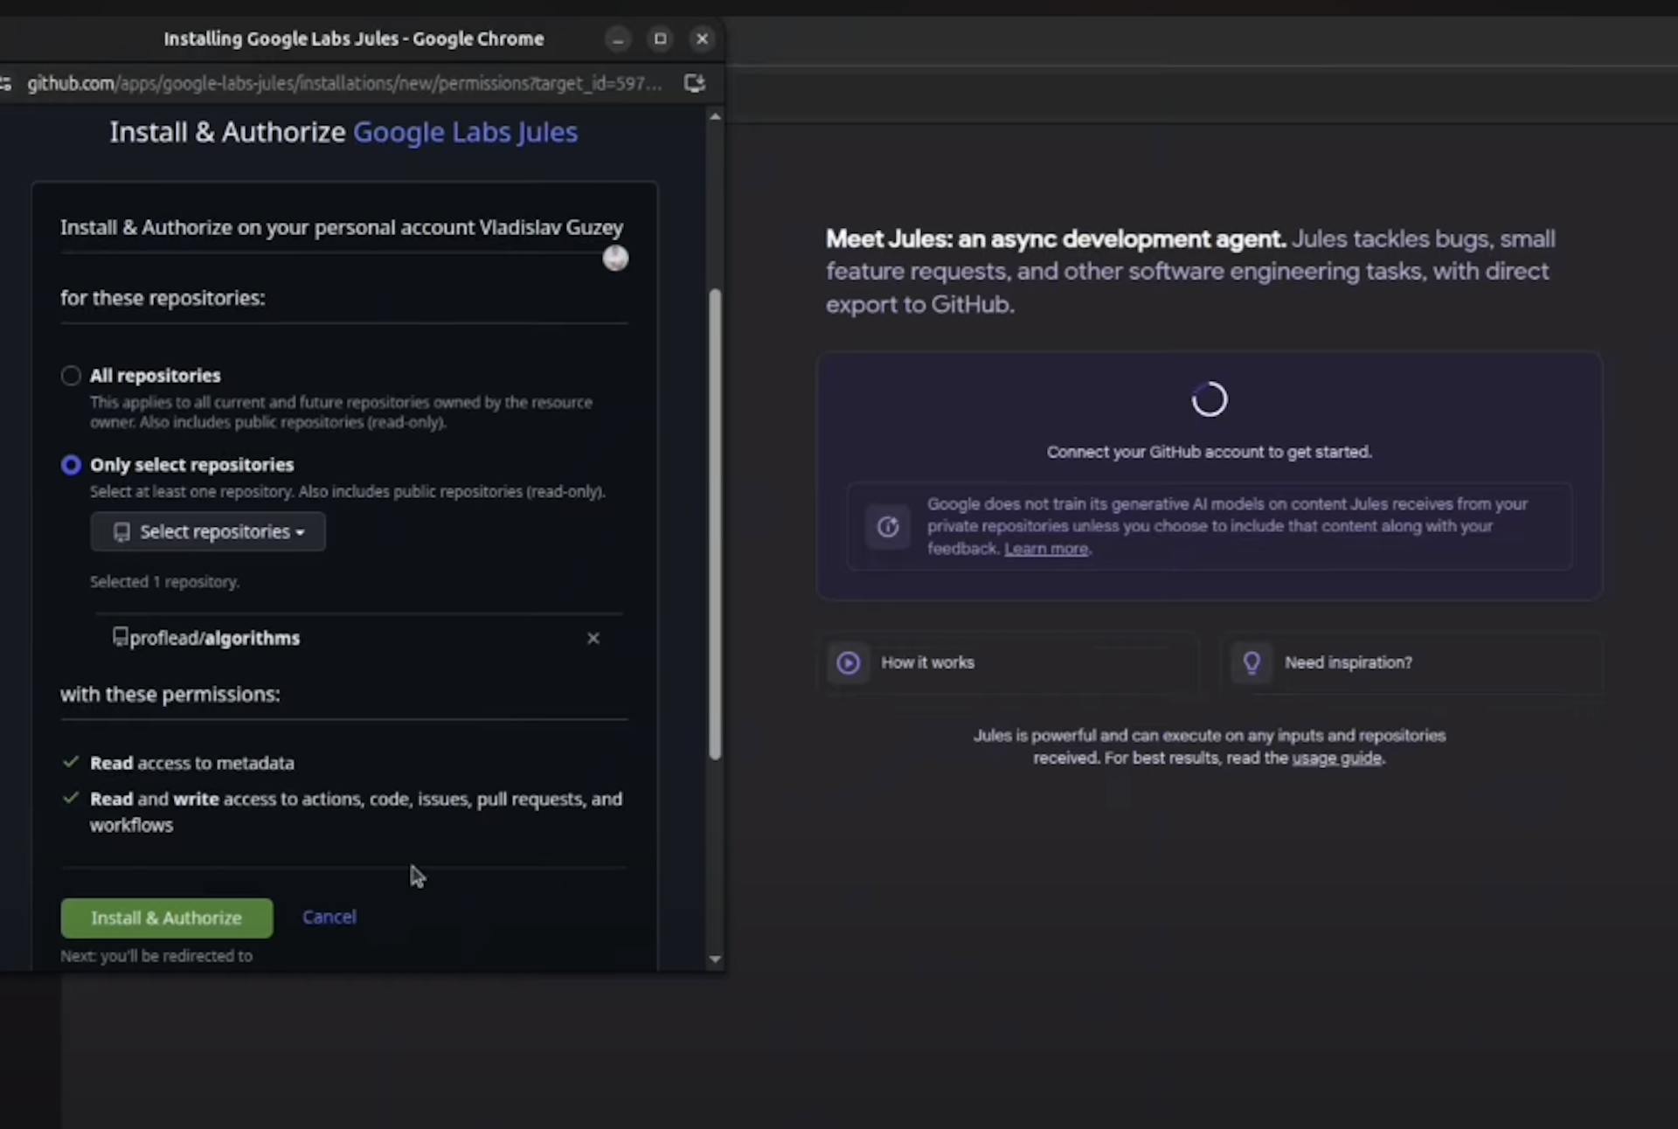Remove proflead/algorithms with the X icon

coord(593,639)
